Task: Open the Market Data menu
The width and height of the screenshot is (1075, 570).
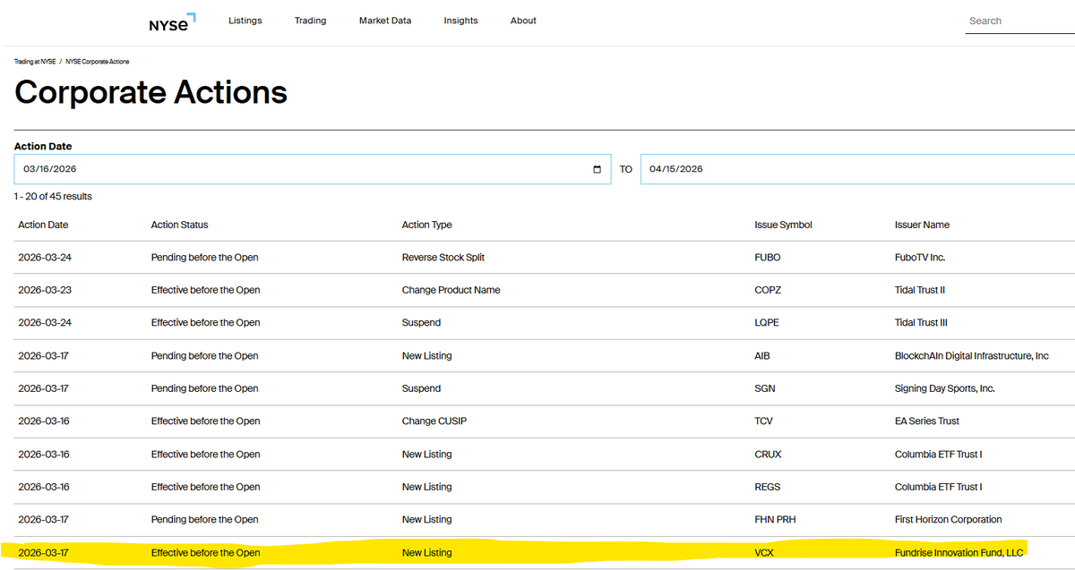Action: click(x=385, y=21)
